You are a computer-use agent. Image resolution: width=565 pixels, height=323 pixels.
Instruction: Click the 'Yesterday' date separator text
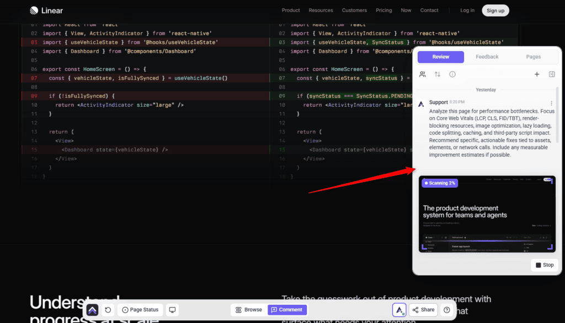tap(486, 90)
